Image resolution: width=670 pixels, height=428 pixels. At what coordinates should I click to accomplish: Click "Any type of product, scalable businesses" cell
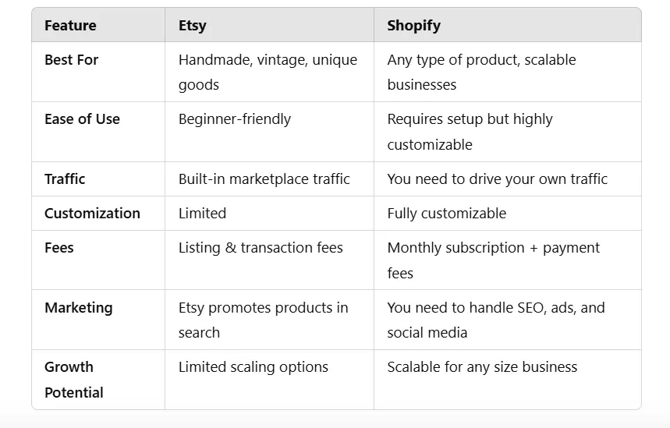[x=481, y=72]
